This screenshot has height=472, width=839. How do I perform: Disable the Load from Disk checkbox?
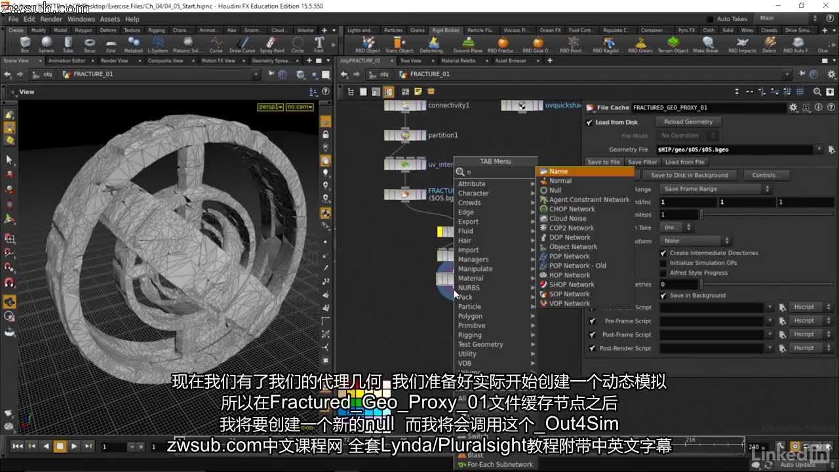589,122
